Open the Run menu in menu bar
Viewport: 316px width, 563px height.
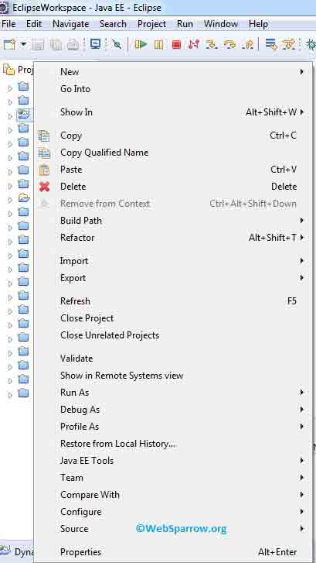pos(185,24)
